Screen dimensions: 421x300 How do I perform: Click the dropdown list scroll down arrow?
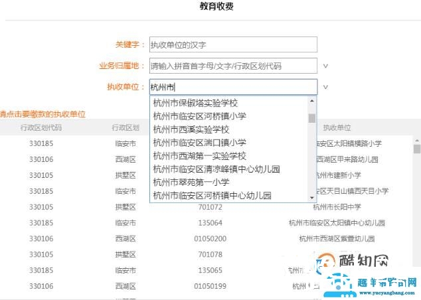(311, 198)
